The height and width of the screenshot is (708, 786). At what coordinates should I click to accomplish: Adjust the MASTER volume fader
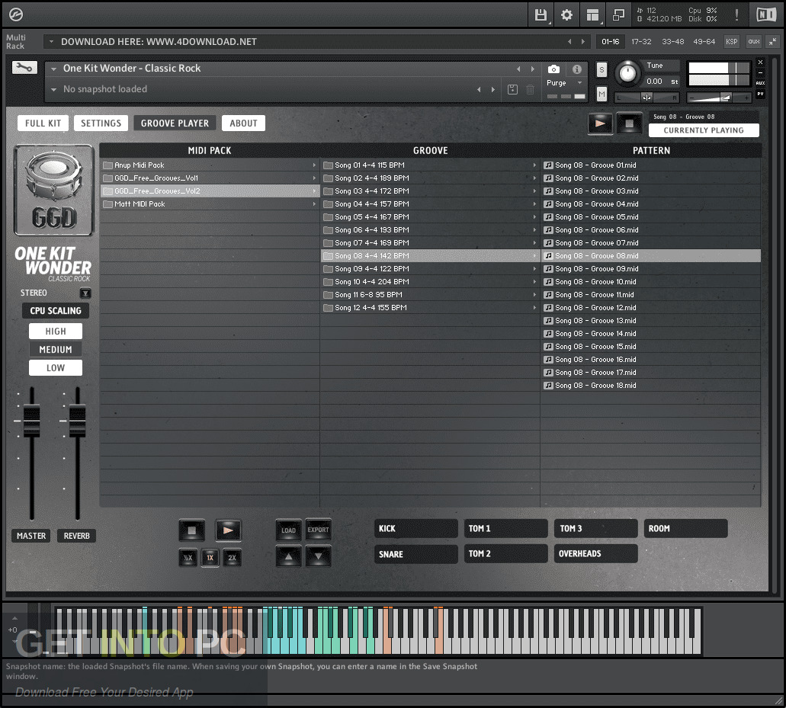coord(31,421)
